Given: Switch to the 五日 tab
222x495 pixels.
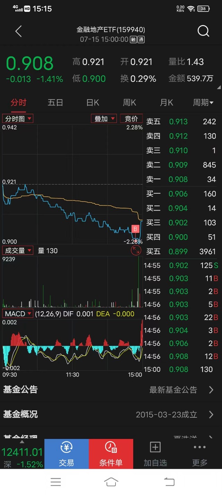Looking at the screenshot, I should click(x=55, y=102).
